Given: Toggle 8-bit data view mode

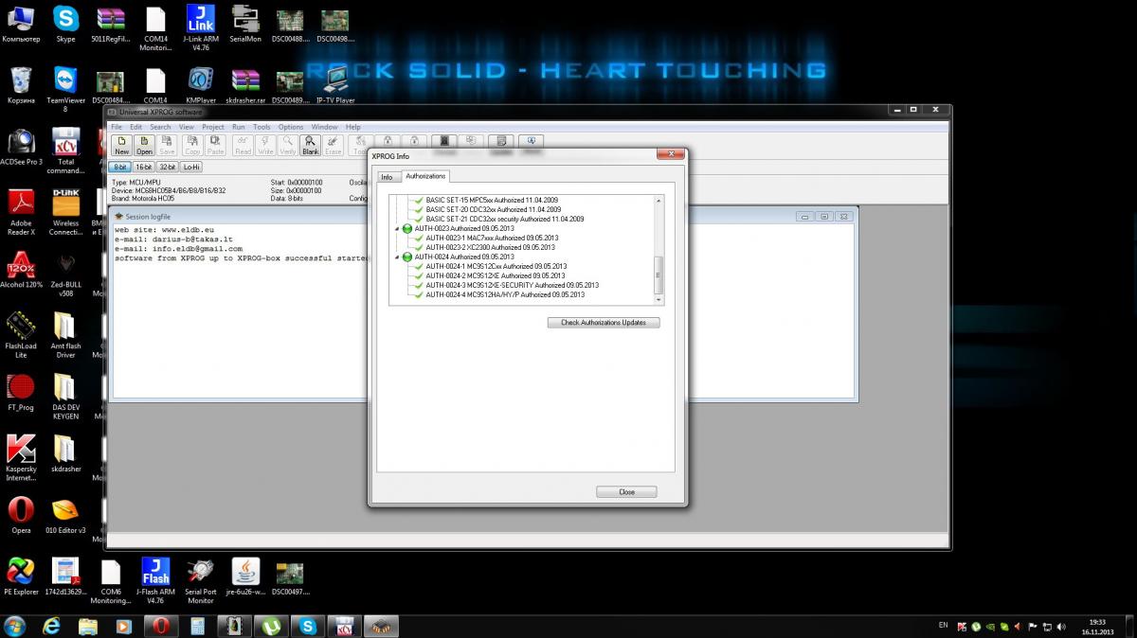Looking at the screenshot, I should point(119,167).
